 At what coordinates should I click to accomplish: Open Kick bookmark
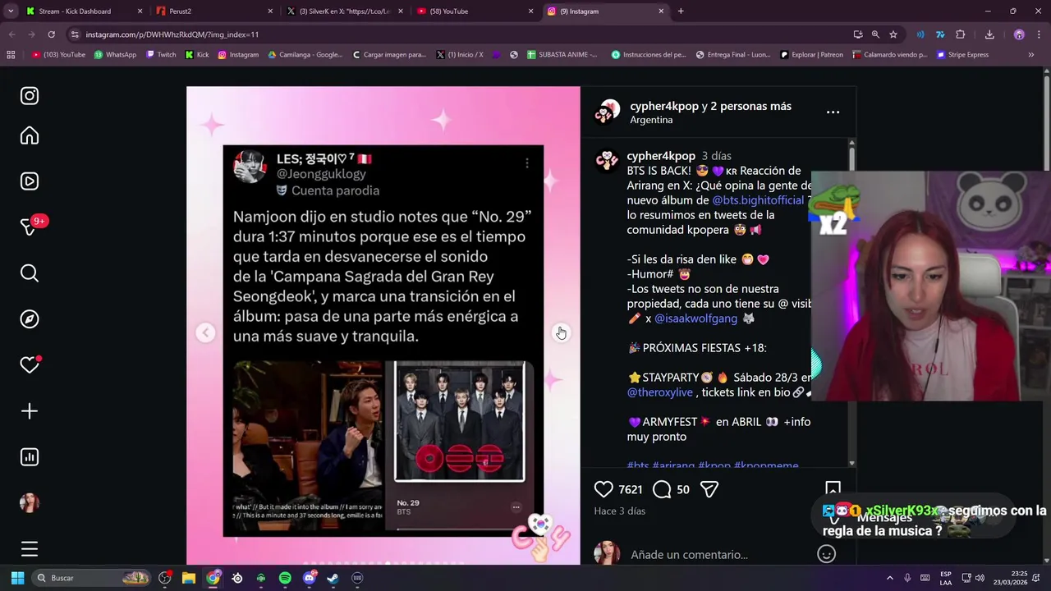(x=197, y=55)
